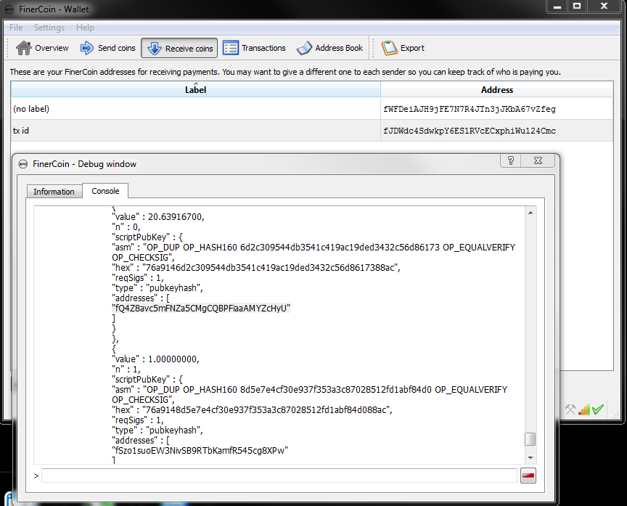This screenshot has width=627, height=506.
Task: Clear the console with the red button
Action: click(528, 476)
